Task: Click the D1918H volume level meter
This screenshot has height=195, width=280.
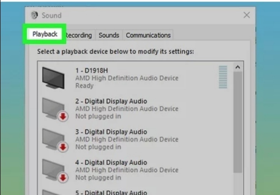Action: click(x=223, y=77)
